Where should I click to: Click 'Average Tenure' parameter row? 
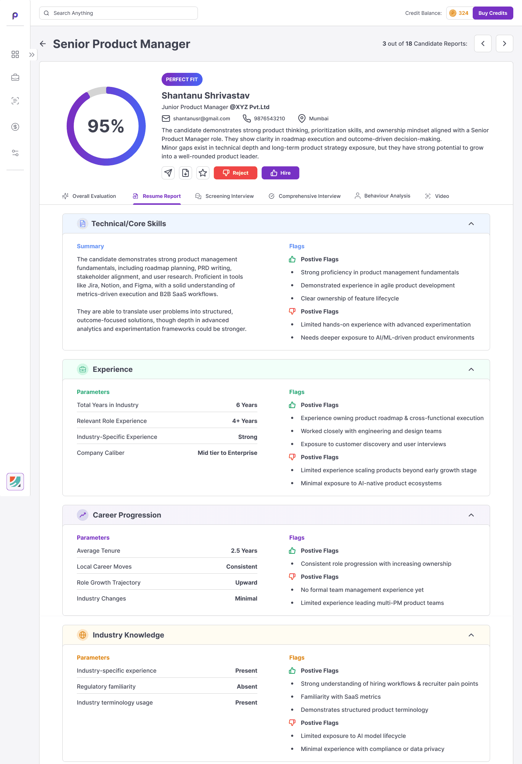point(167,551)
